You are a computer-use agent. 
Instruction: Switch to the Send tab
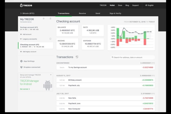98,13
